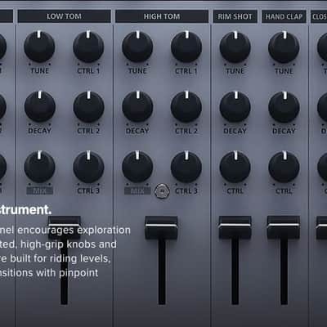
Task: Click the HAND CLAP channel header
Action: click(284, 16)
